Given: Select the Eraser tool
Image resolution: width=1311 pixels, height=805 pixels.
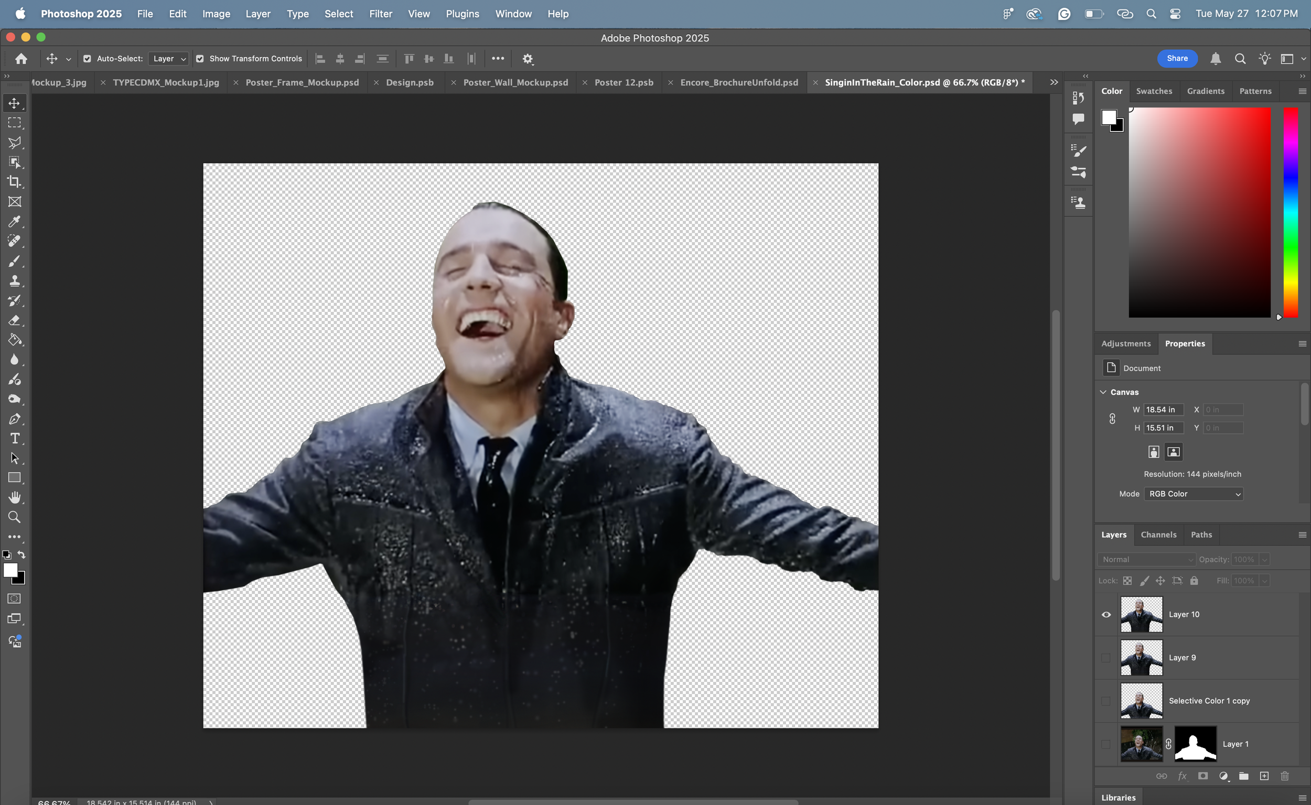Looking at the screenshot, I should pyautogui.click(x=14, y=320).
